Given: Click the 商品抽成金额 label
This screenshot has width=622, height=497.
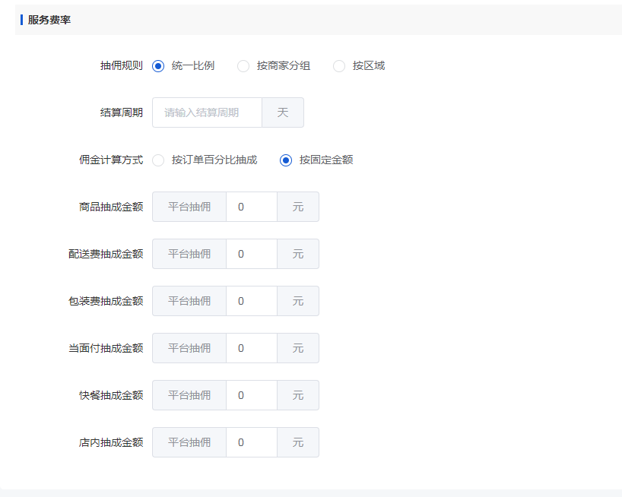Looking at the screenshot, I should click(x=111, y=207).
